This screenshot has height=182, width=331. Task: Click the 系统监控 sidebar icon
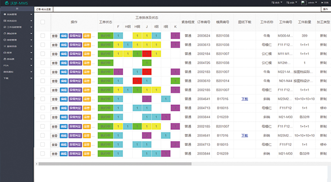pyautogui.click(x=5, y=21)
